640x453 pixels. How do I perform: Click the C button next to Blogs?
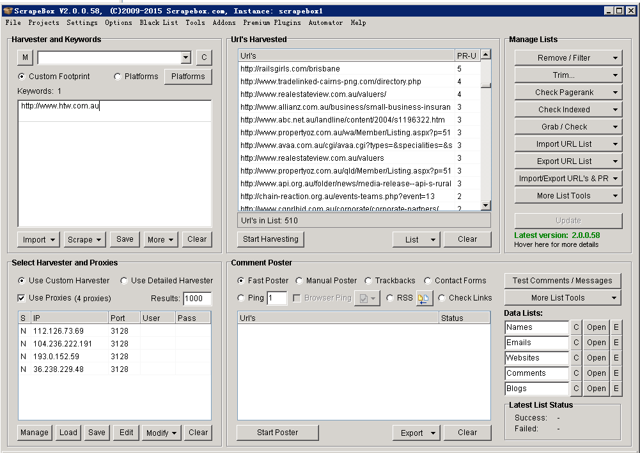[576, 389]
